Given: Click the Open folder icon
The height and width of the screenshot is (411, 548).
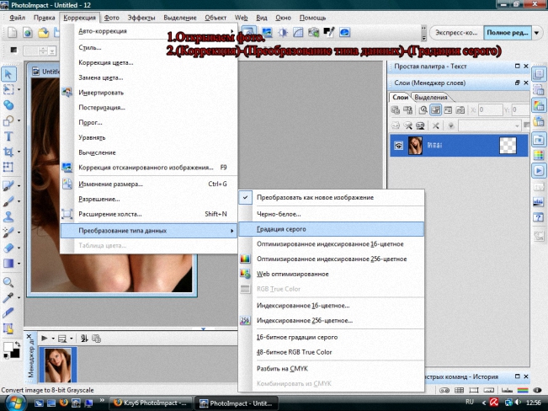Looking at the screenshot, I should click(x=43, y=33).
